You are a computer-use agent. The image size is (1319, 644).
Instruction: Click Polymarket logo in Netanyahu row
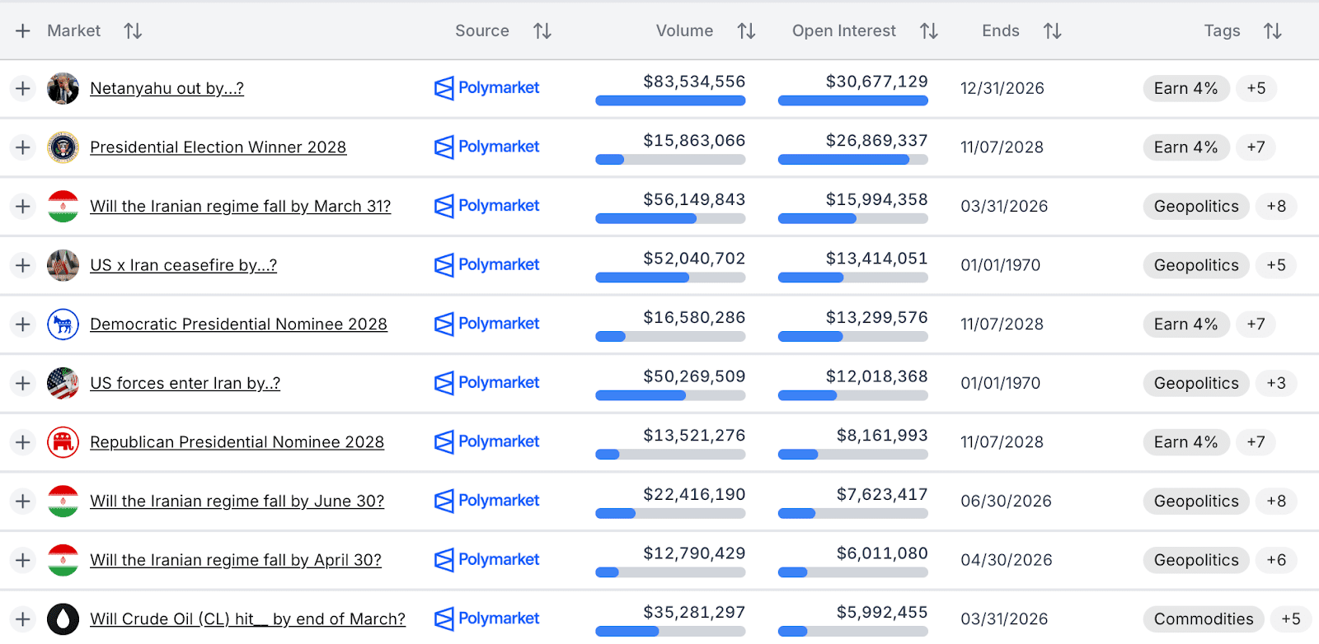(486, 88)
